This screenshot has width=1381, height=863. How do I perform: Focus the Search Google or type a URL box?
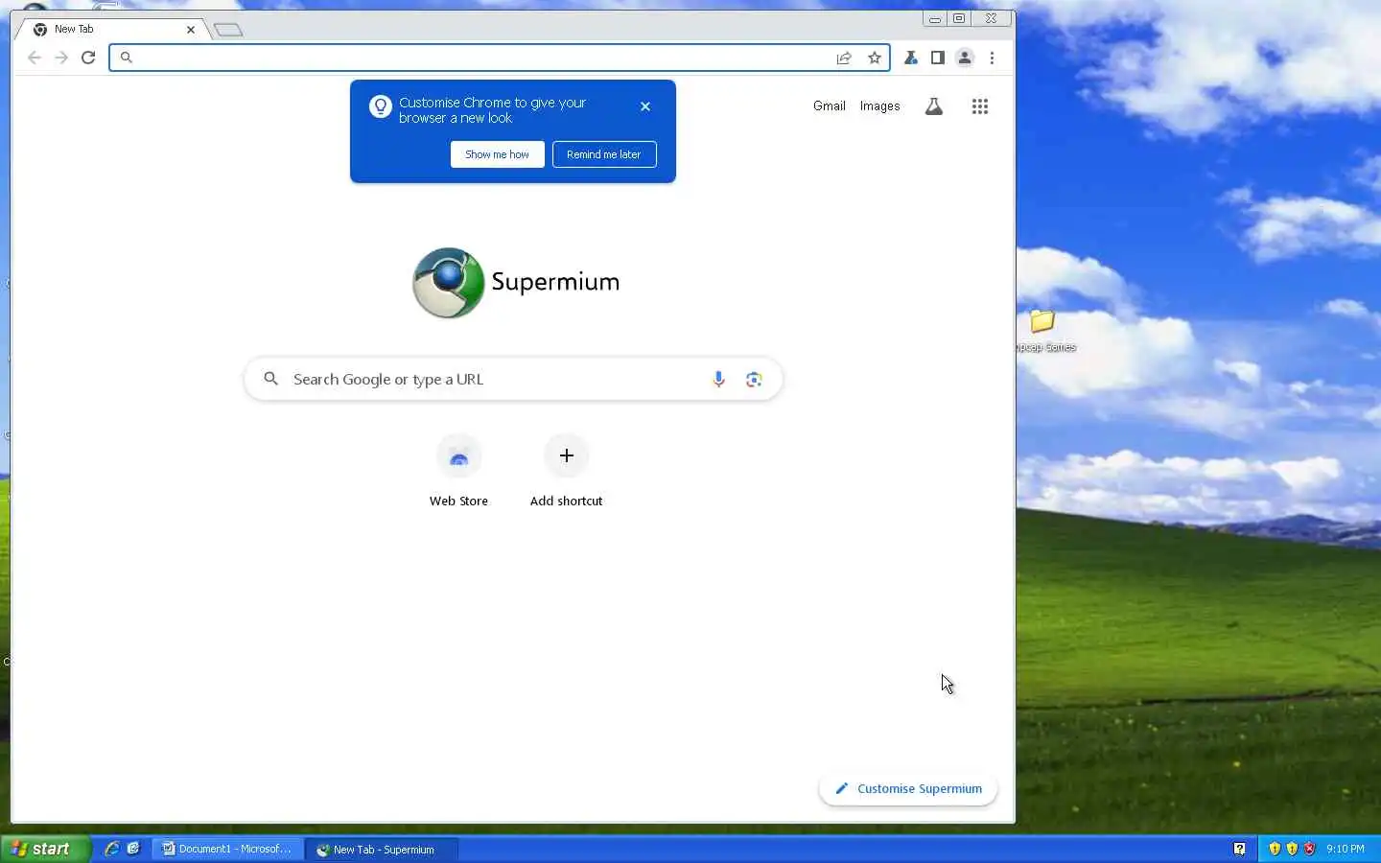pos(513,380)
